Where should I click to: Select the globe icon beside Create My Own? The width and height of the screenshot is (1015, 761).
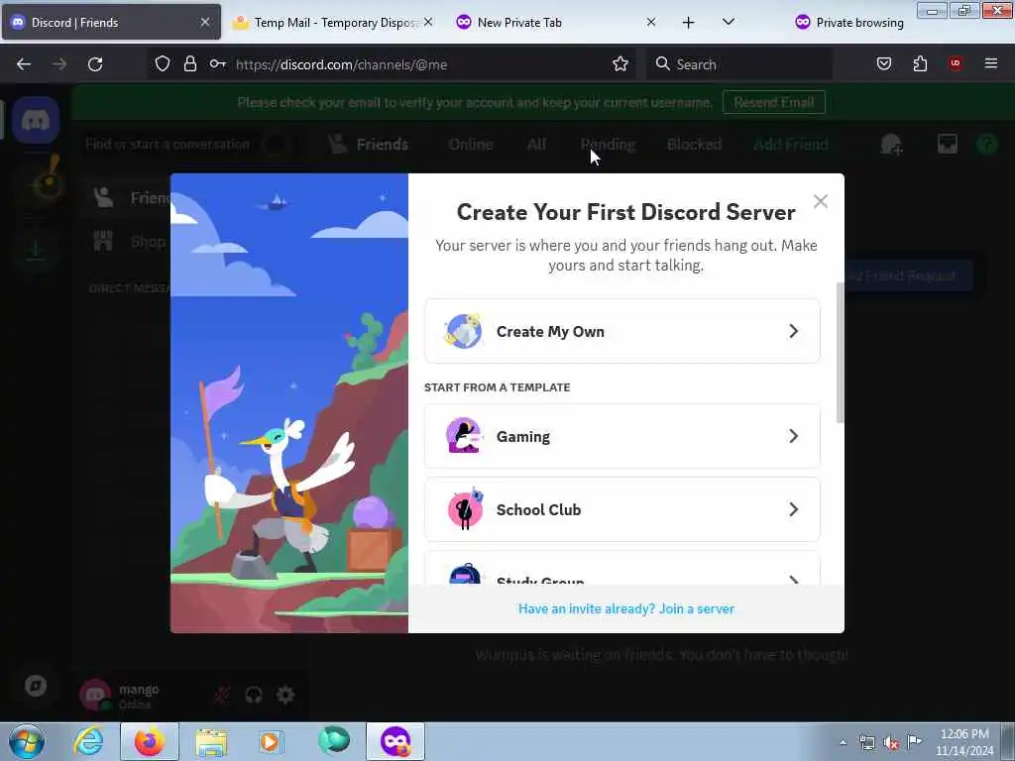coord(464,331)
